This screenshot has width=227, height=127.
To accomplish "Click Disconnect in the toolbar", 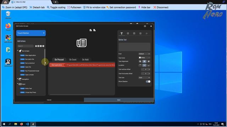I will pos(161,7).
